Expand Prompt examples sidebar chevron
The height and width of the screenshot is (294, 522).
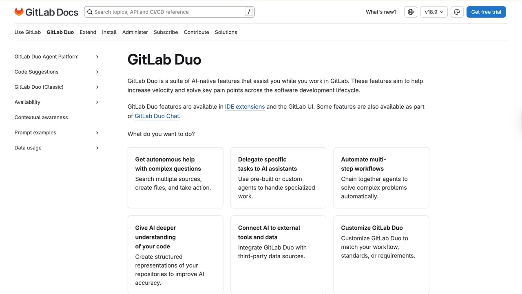(x=97, y=133)
